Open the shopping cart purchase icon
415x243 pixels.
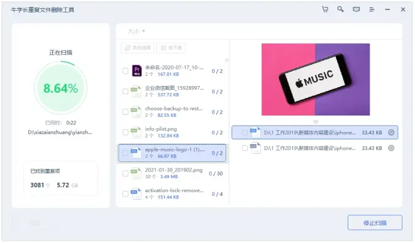(x=324, y=9)
